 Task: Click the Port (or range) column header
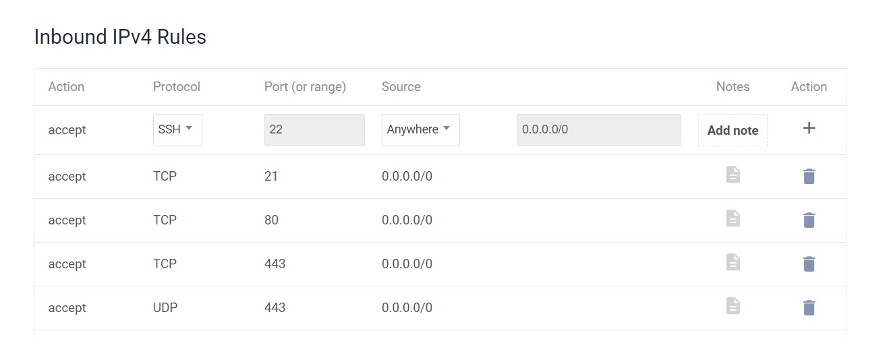[x=305, y=87]
